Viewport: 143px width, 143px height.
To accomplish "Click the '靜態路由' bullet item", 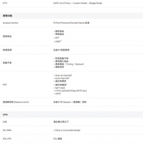I will tap(60, 31).
